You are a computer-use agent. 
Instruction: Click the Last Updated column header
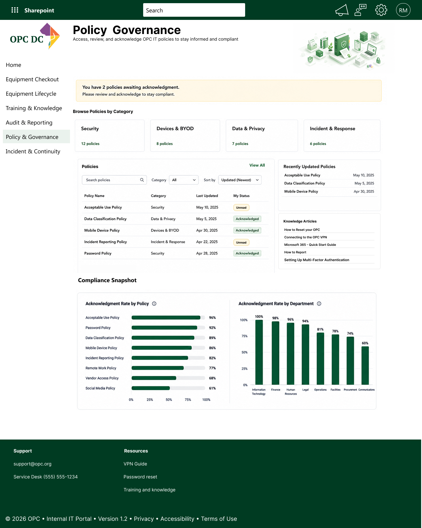(207, 196)
